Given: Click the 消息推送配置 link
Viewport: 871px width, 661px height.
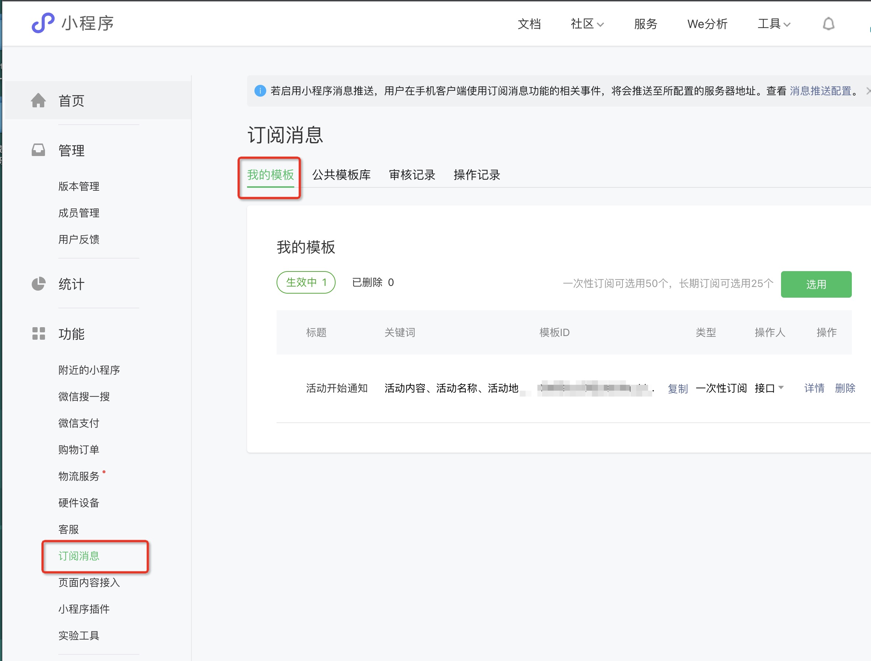Looking at the screenshot, I should (x=820, y=91).
